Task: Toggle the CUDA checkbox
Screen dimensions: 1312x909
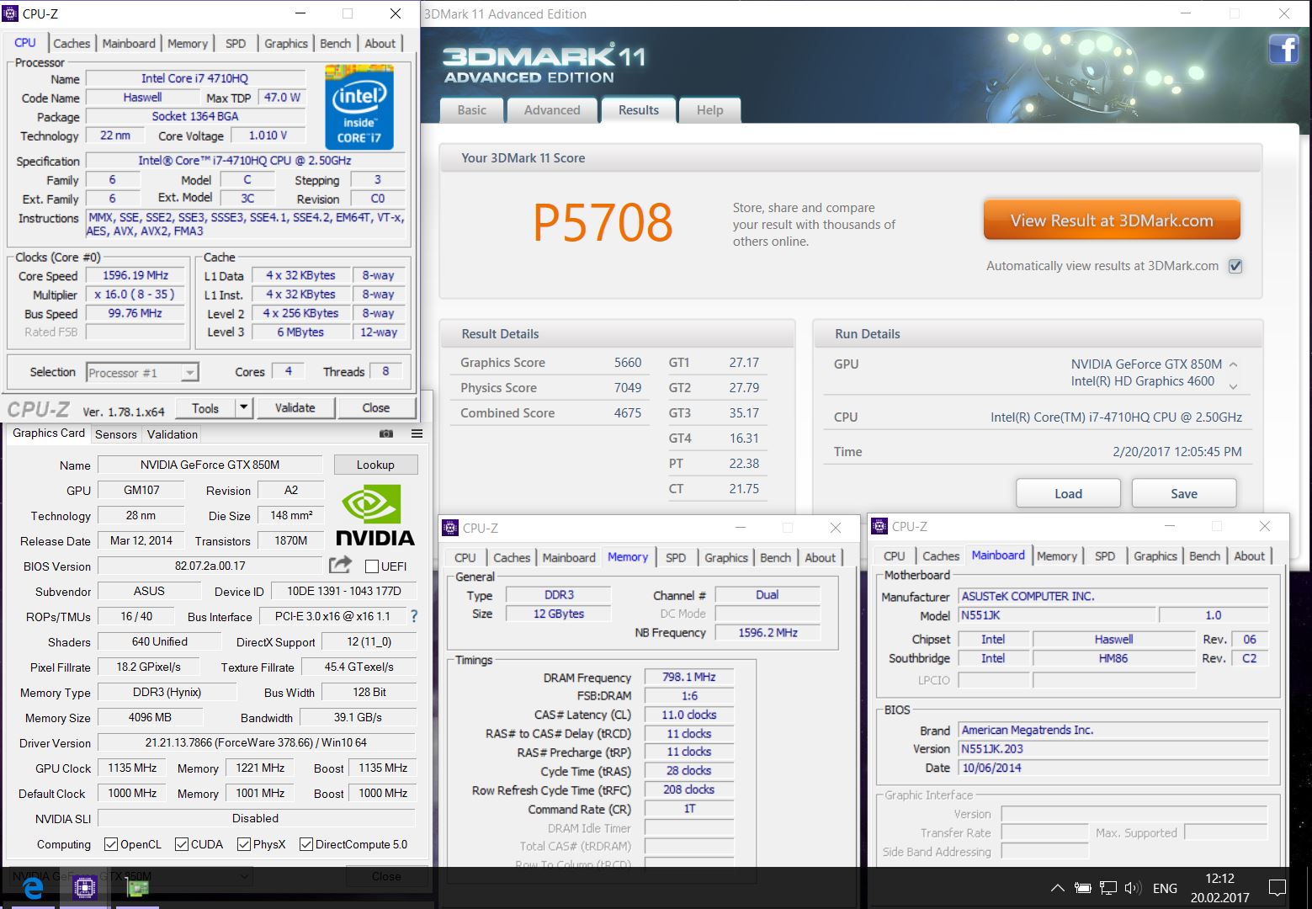Action: 182,844
